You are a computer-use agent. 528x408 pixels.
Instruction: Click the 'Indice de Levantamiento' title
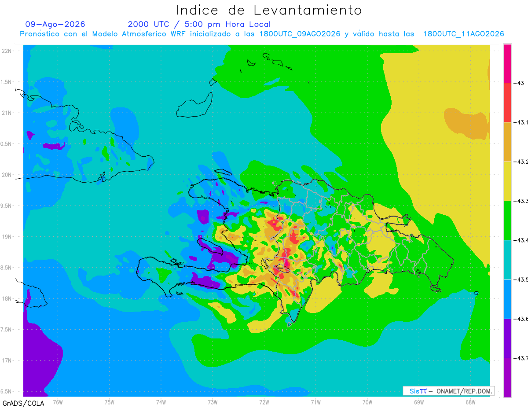269,10
